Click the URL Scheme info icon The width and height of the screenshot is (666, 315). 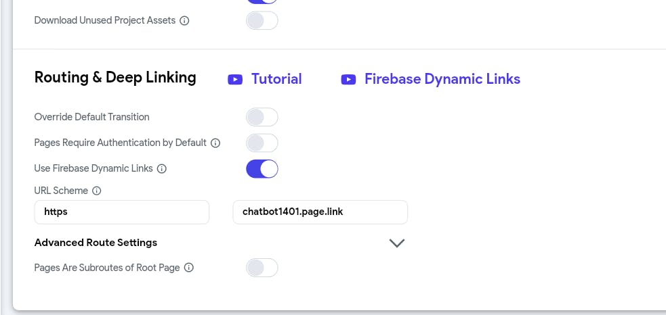96,191
